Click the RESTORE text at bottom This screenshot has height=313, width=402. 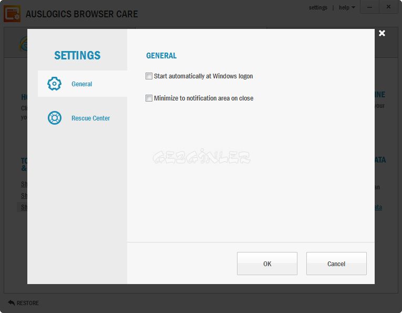[x=28, y=303]
